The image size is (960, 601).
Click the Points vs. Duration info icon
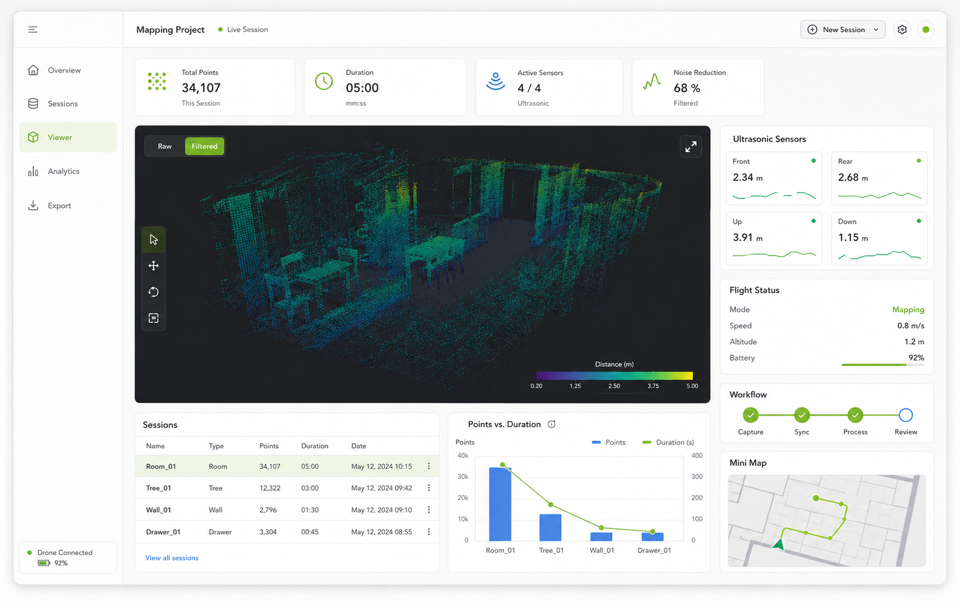pyautogui.click(x=551, y=424)
